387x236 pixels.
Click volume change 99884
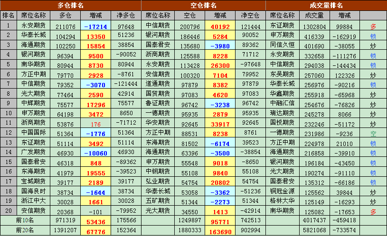345,27
